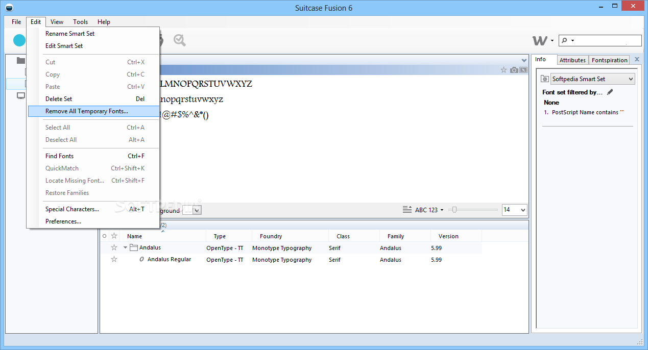648x350 pixels.
Task: Close the Info side panel
Action: [x=637, y=59]
